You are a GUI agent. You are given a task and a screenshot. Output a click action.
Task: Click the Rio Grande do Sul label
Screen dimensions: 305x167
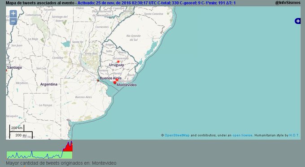pyautogui.click(x=133, y=38)
